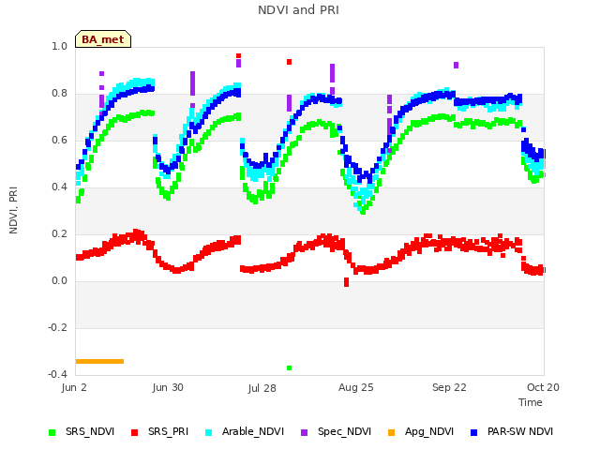Click the Jul 28 x-axis tick label
Screen dimensions: 600x450
pos(262,388)
